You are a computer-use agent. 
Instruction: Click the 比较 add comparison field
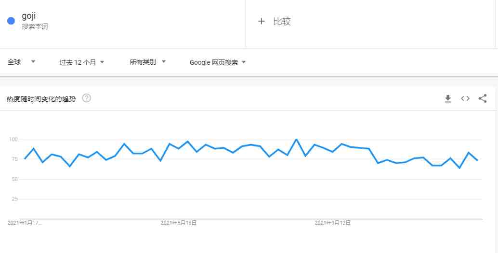pyautogui.click(x=282, y=21)
